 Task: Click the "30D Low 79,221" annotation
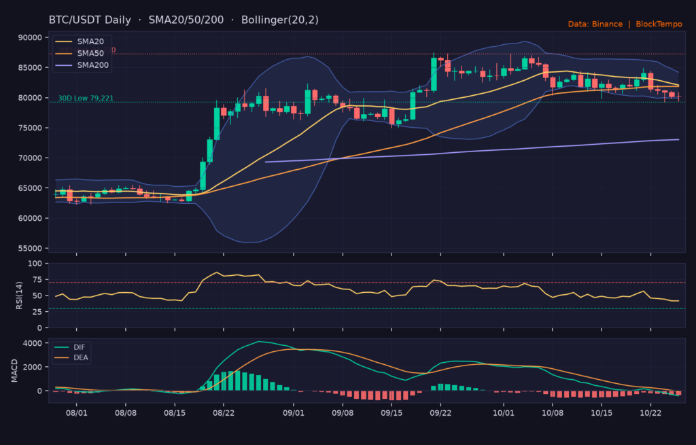click(x=86, y=98)
